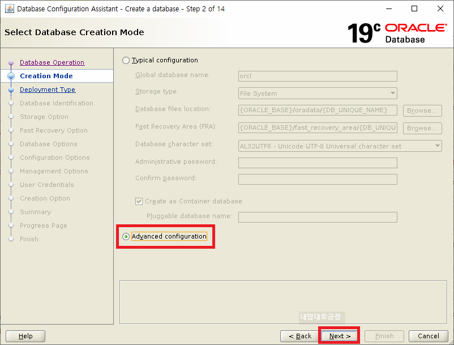The width and height of the screenshot is (454, 345).
Task: Click the Administrative password field
Action: coord(318,163)
